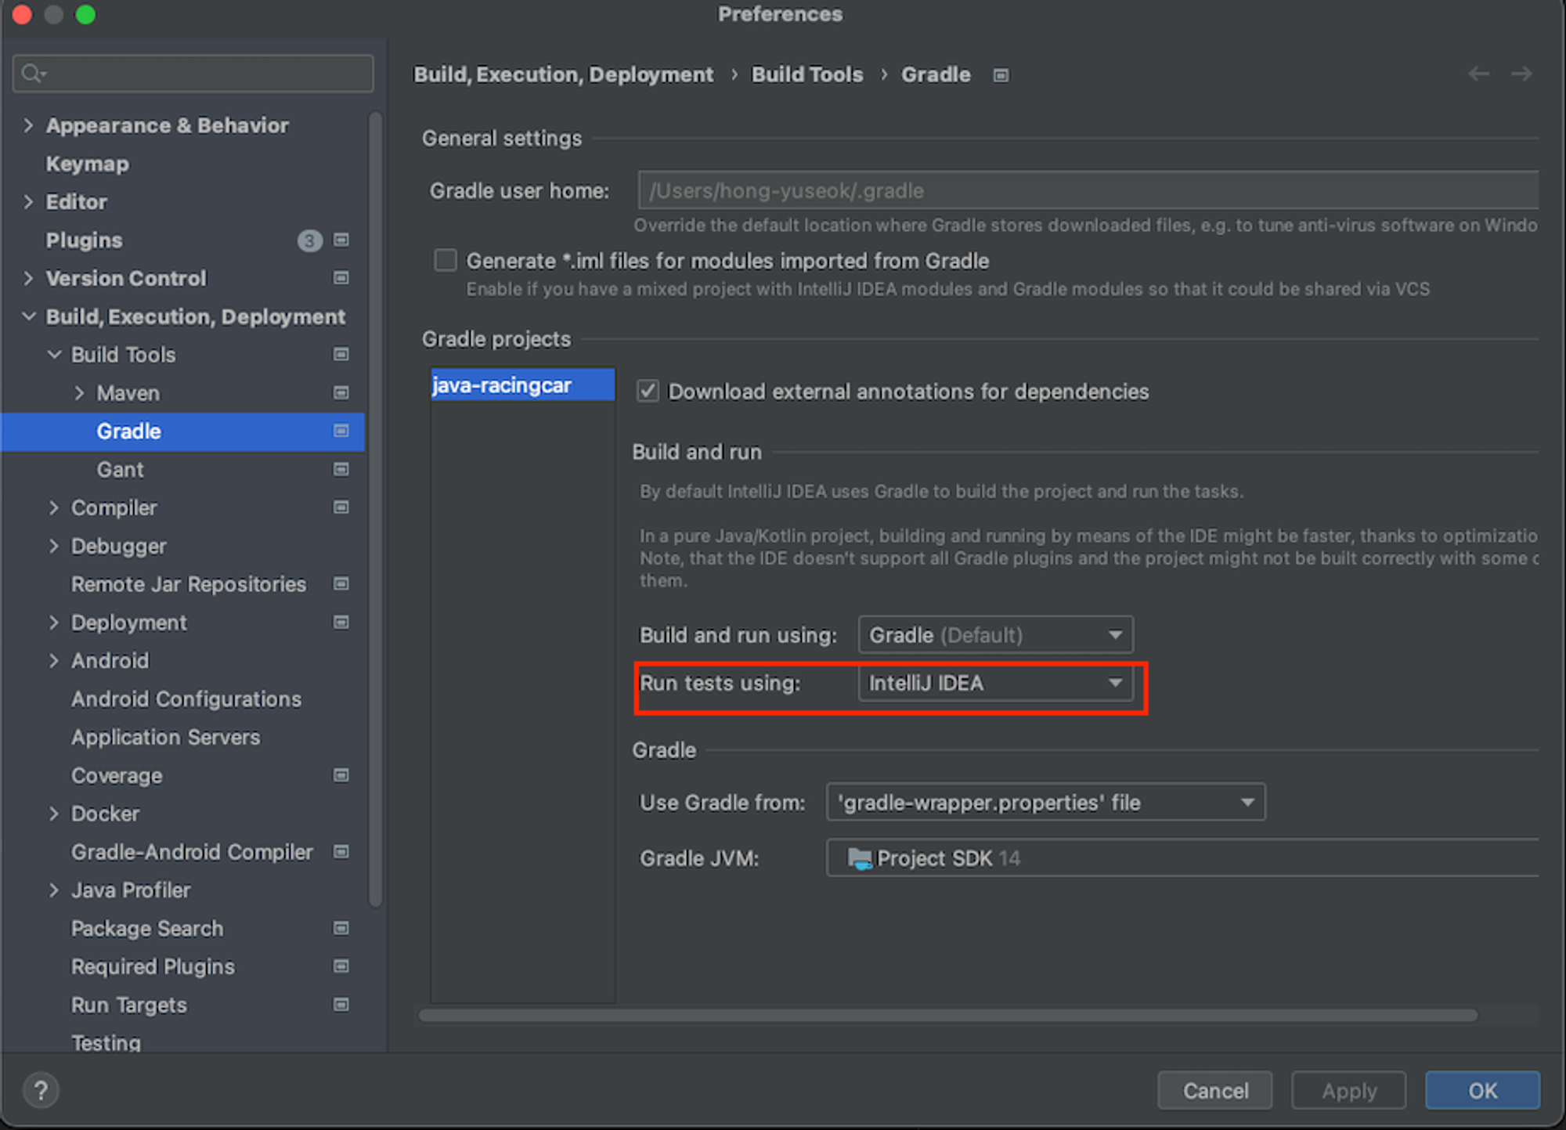This screenshot has height=1130, width=1566.
Task: Click the Gradle user home path field
Action: click(x=1088, y=190)
